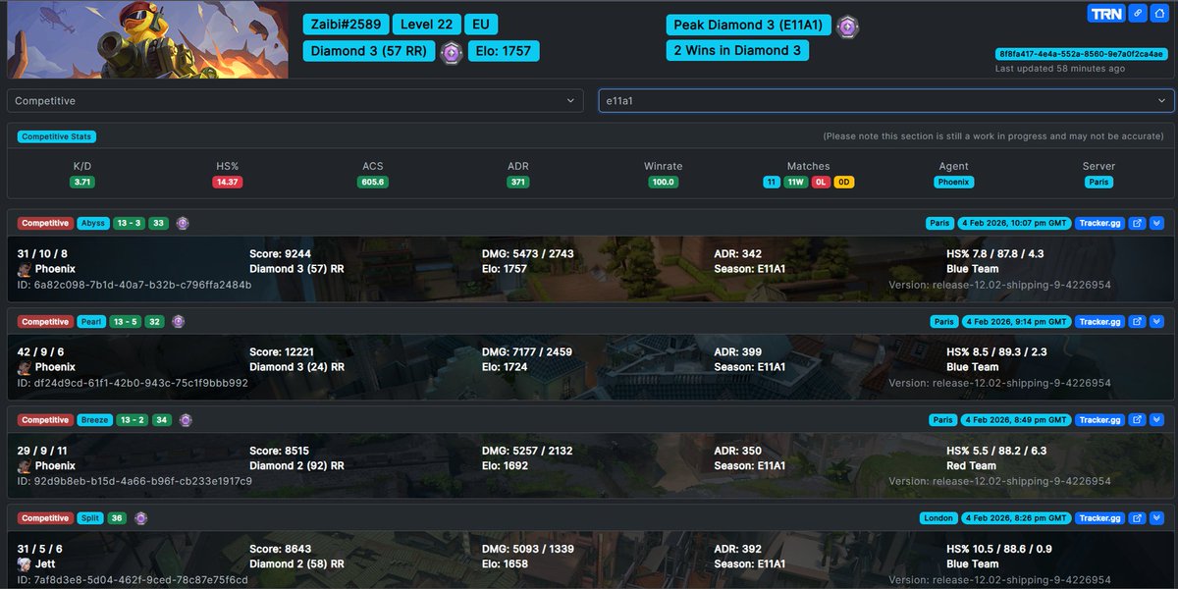Click the rank icon in Breeze match header
Screen dimensions: 1178x589
[x=186, y=420]
